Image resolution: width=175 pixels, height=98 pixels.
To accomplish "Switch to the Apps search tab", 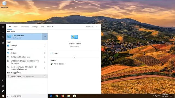I will pos(16,27).
